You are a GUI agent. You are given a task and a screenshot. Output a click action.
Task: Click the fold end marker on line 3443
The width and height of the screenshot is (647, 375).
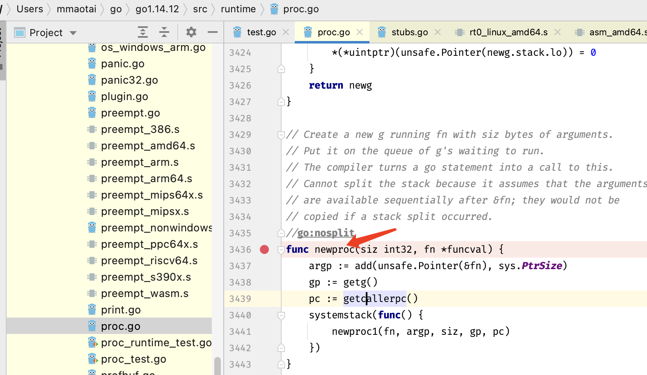coord(281,364)
